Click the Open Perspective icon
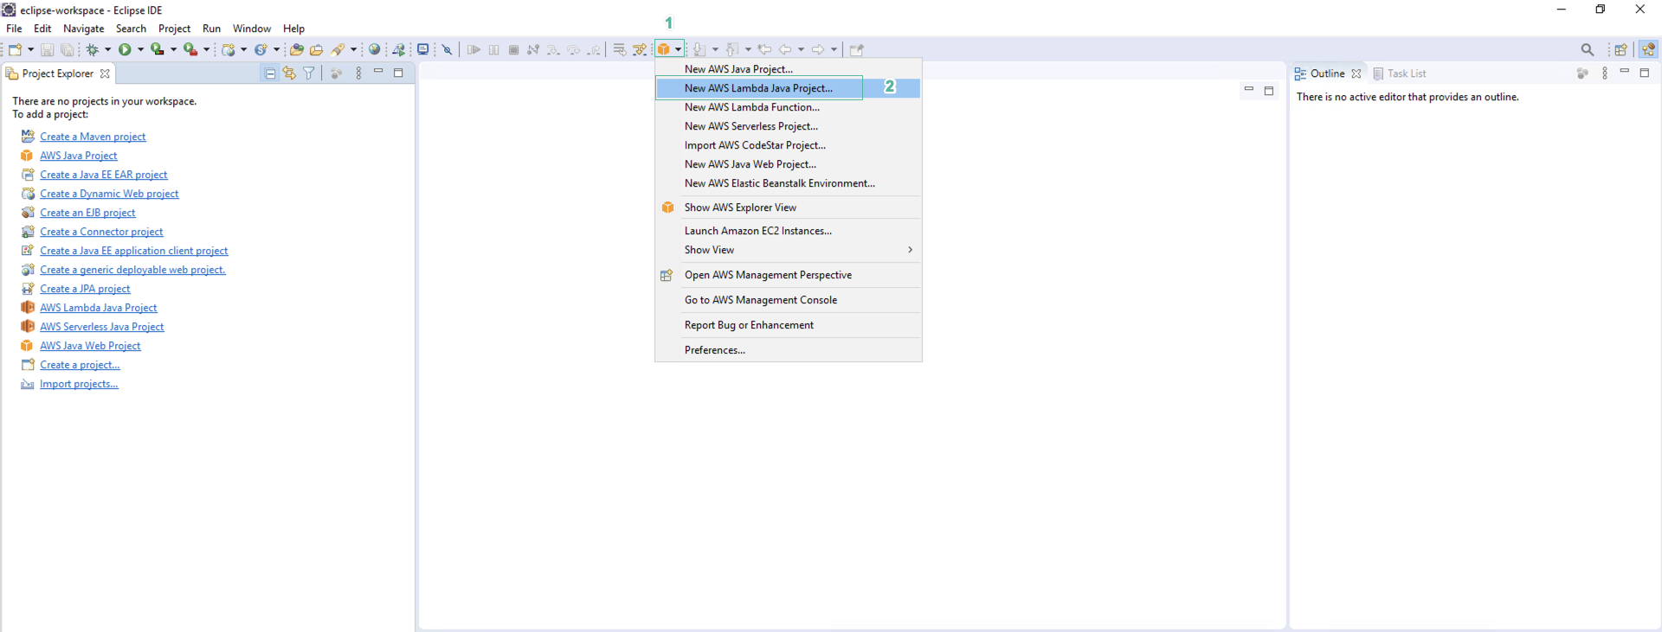Viewport: 1662px width, 632px height. coord(1621,50)
